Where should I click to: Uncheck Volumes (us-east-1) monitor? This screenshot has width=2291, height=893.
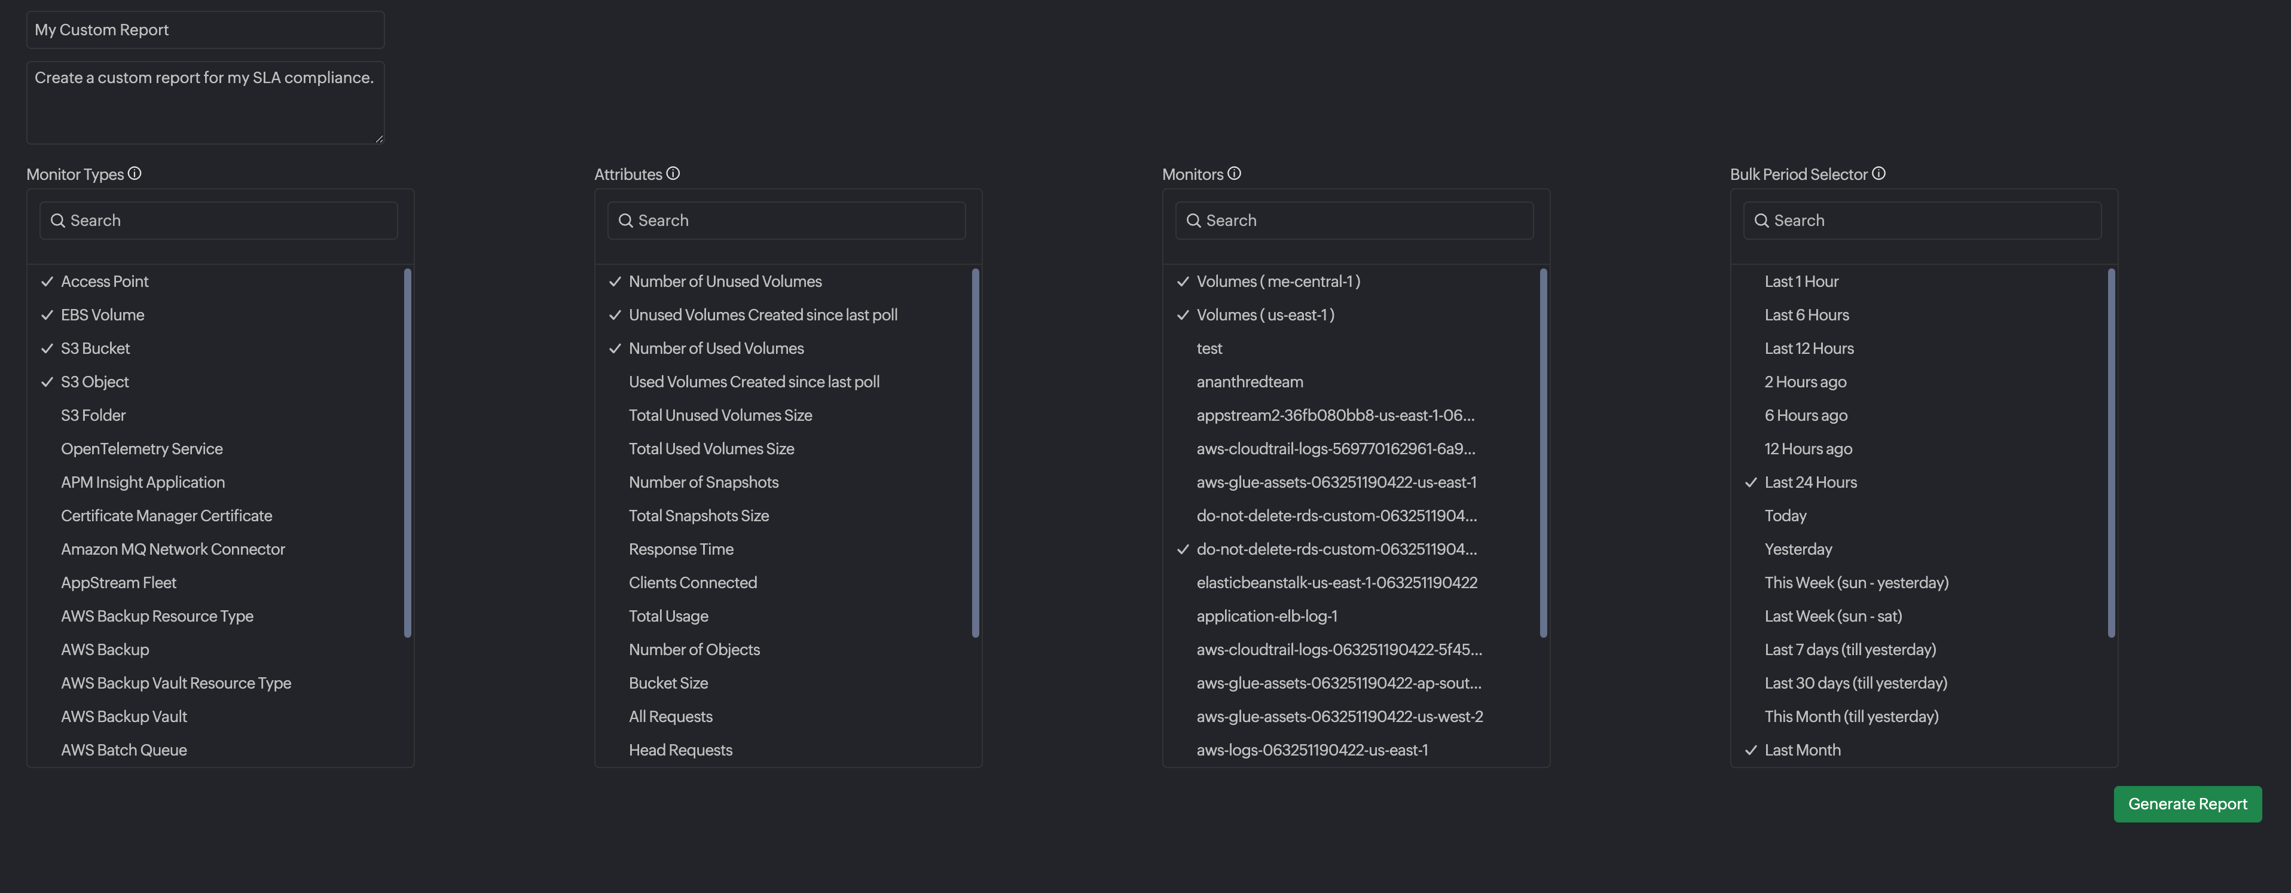(x=1264, y=315)
